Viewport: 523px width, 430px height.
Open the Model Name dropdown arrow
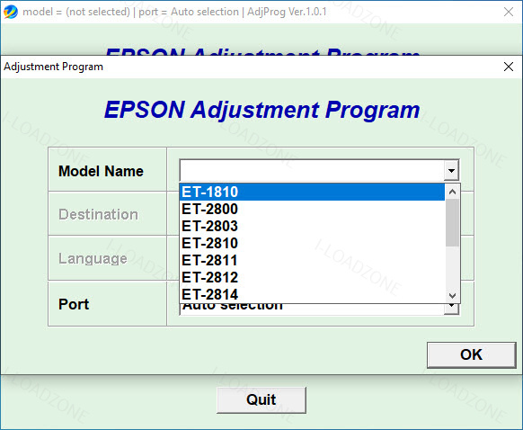point(451,171)
